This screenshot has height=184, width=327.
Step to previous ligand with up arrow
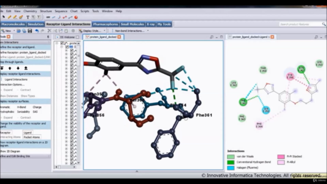tap(10, 68)
